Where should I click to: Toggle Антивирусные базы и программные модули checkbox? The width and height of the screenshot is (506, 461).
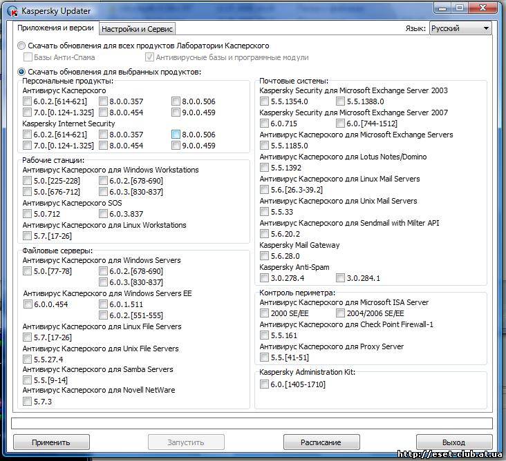[149, 57]
